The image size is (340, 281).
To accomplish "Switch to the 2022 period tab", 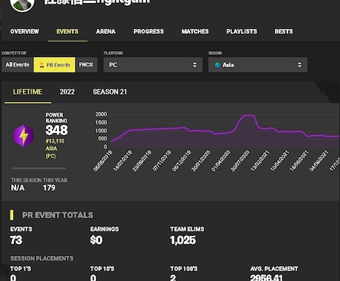I will (67, 92).
